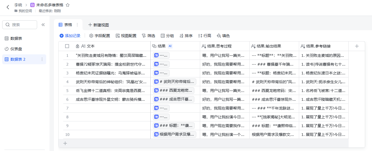Open 仪表盘 dashboard in sidebar
This screenshot has height=151, width=372.
click(16, 49)
